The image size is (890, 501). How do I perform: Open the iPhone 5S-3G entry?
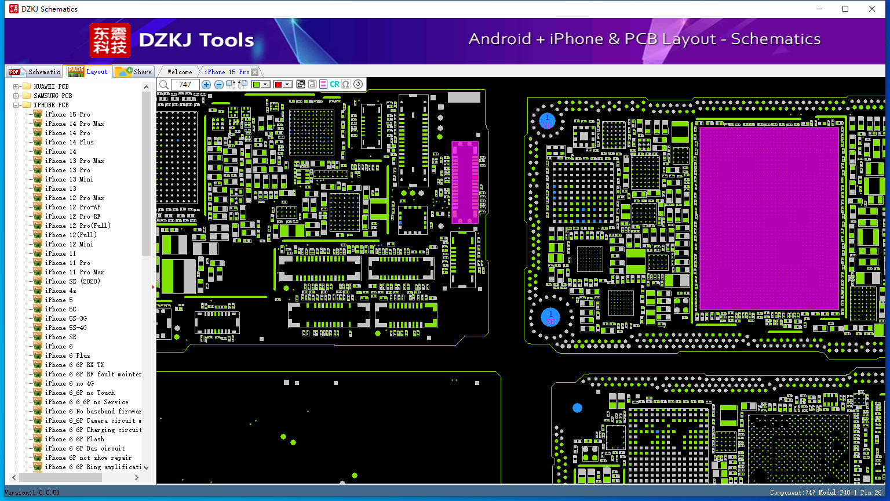click(x=66, y=318)
